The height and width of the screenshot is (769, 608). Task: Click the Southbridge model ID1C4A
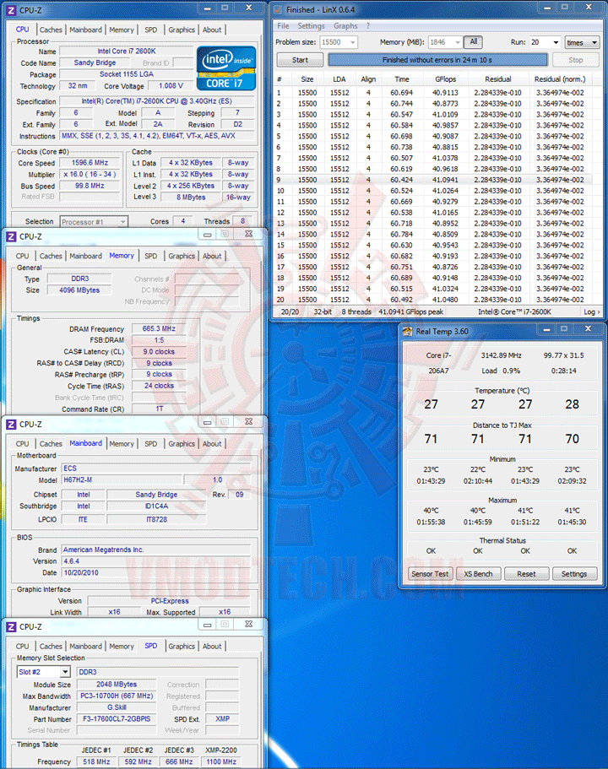156,506
